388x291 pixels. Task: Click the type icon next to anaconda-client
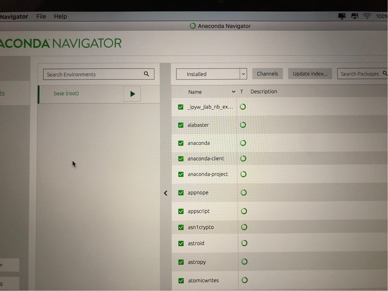(x=243, y=158)
